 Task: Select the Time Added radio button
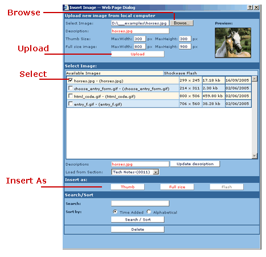click(115, 211)
